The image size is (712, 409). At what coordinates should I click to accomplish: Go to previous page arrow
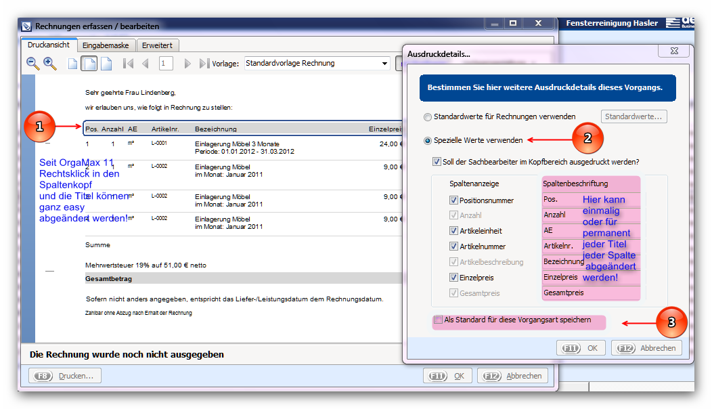[x=146, y=64]
